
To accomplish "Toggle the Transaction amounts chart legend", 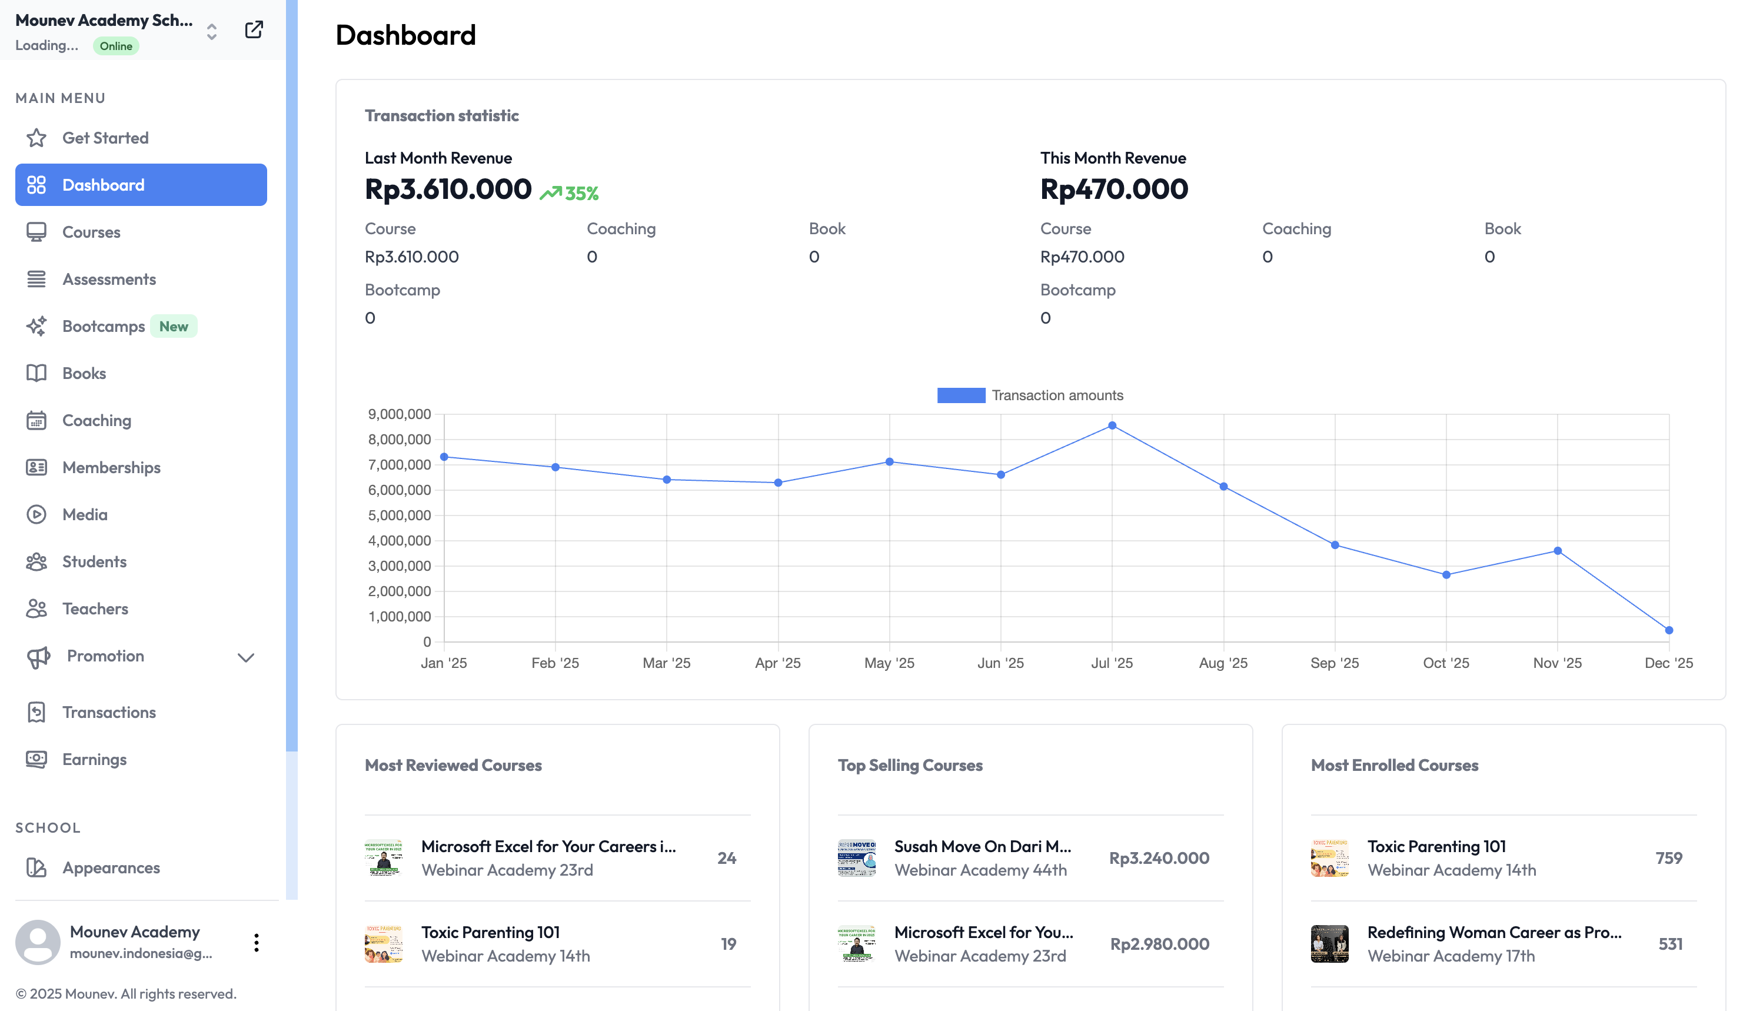I will pos(1029,395).
